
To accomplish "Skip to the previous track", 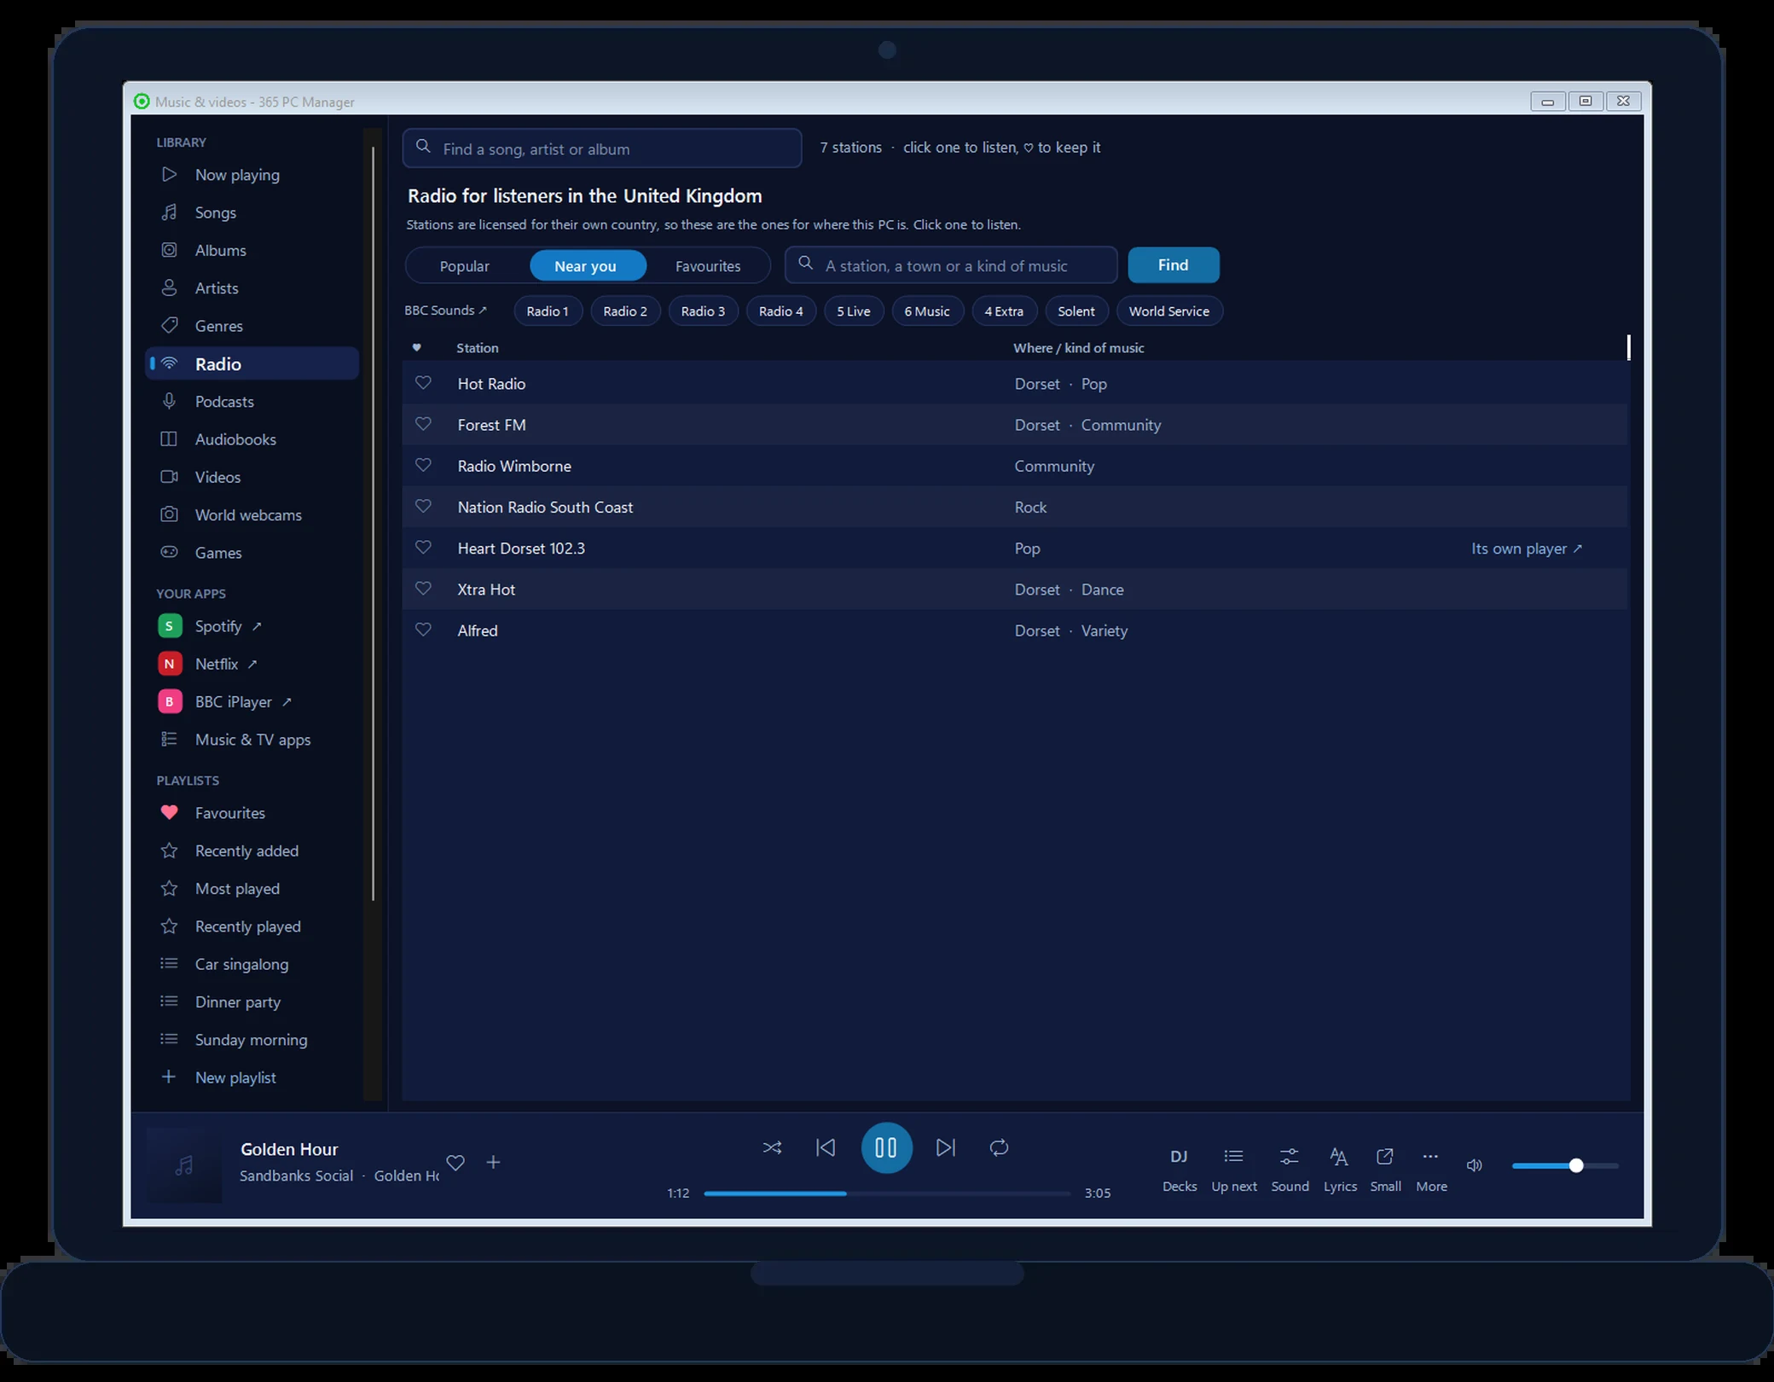I will point(825,1147).
